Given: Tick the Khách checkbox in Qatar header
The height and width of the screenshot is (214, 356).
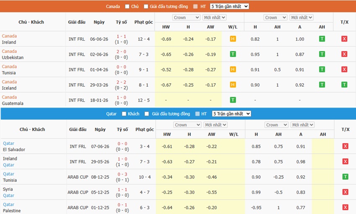Looking at the screenshot, I should tap(124, 113).
